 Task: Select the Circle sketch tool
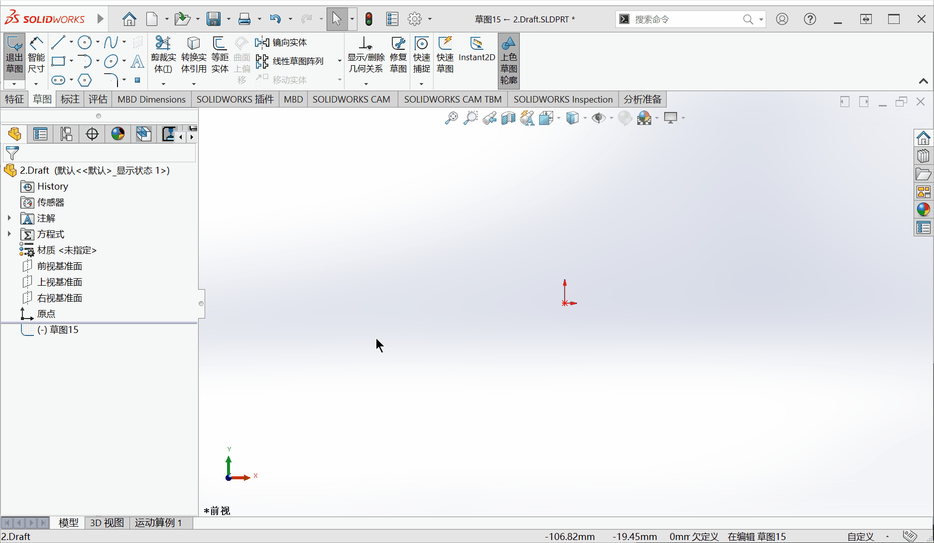click(x=85, y=43)
